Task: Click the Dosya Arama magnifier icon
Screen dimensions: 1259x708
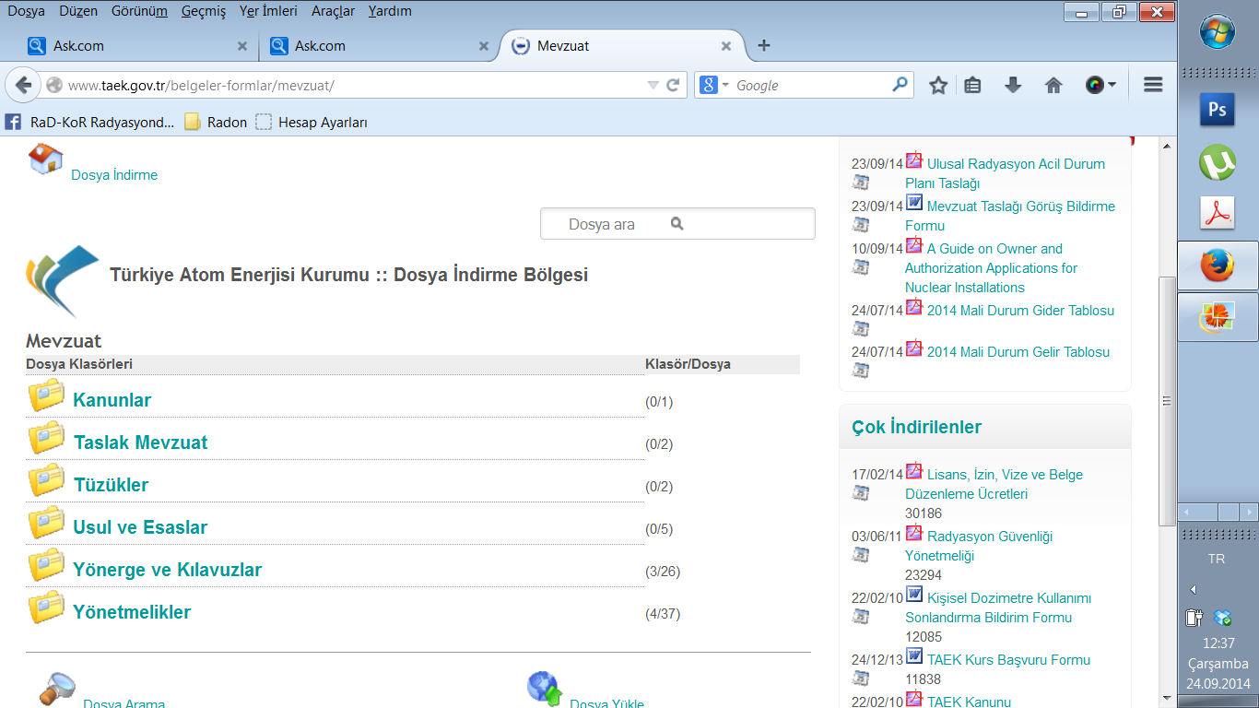Action: tap(57, 690)
